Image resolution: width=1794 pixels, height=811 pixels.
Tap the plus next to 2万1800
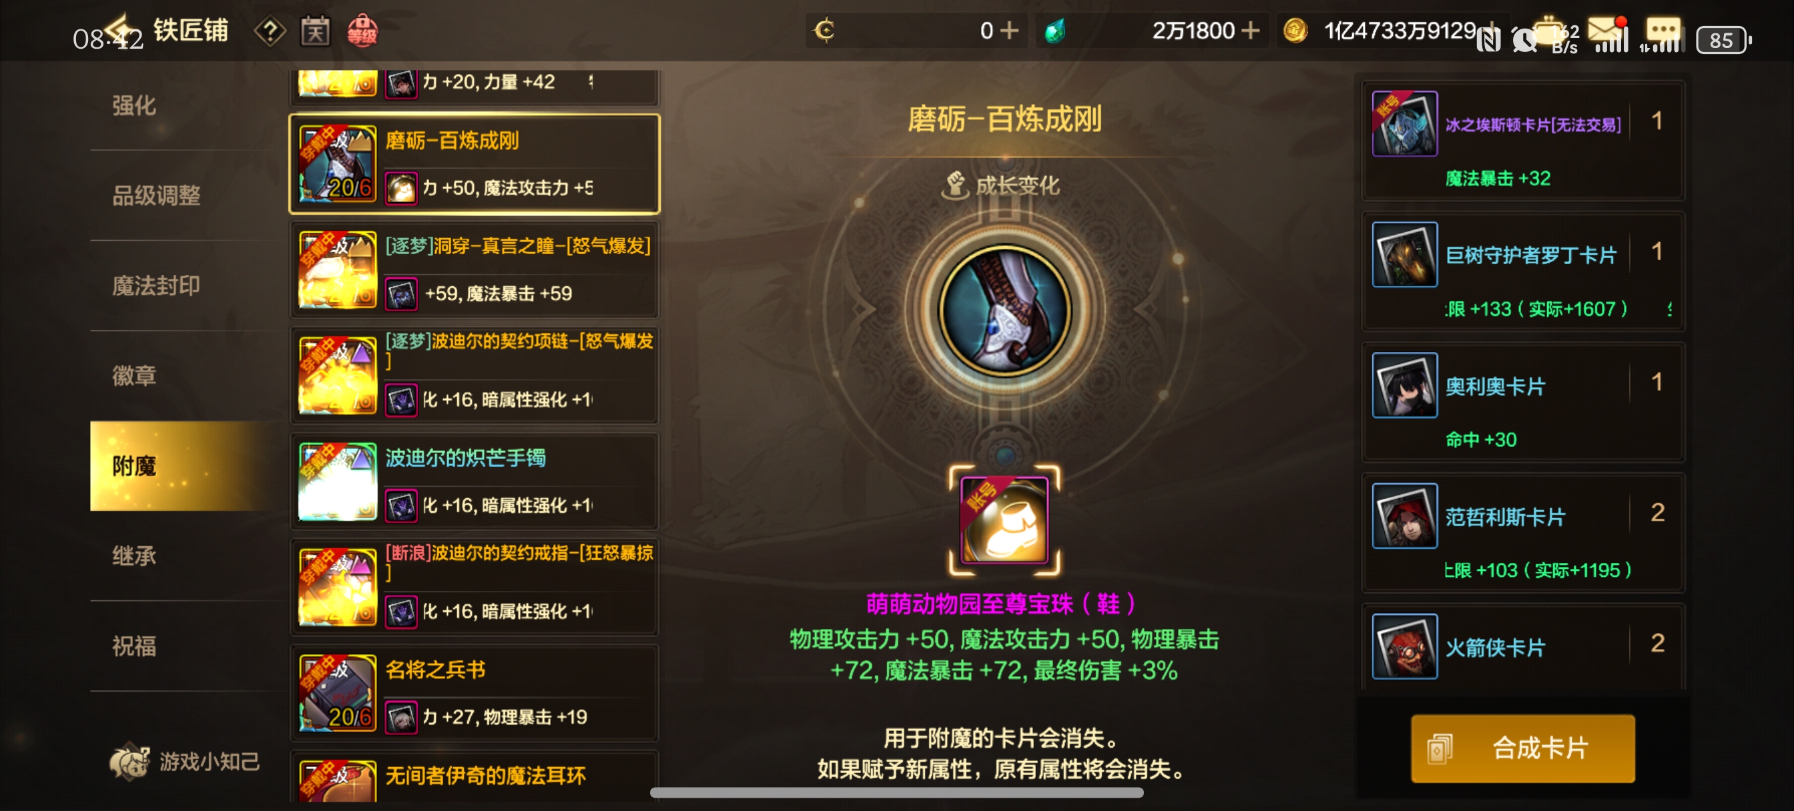point(1251,31)
